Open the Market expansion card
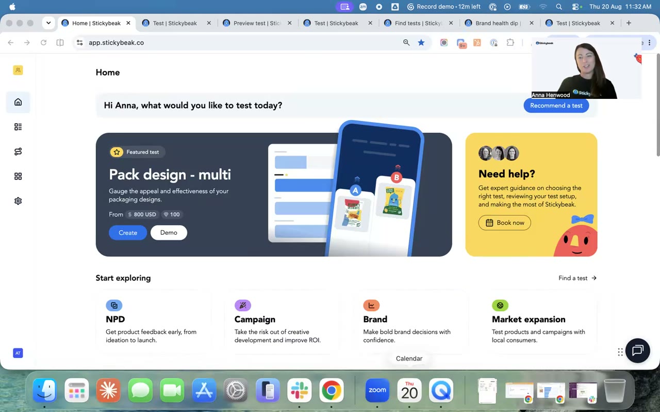The height and width of the screenshot is (412, 660). point(539,322)
